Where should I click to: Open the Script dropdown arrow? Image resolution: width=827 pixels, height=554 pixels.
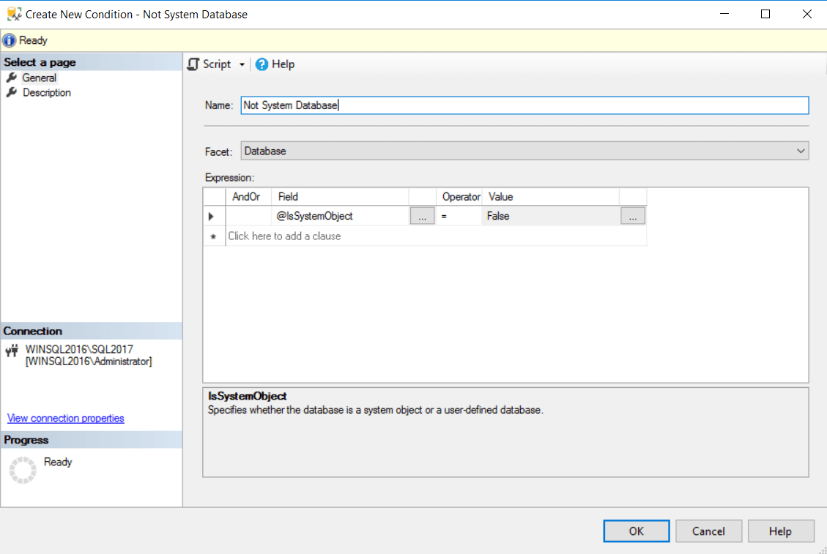[x=242, y=65]
